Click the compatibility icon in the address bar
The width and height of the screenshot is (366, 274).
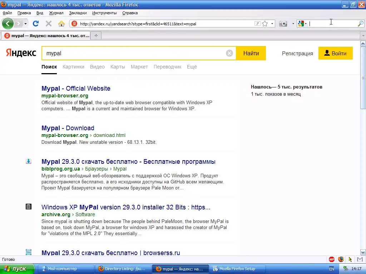tap(257, 24)
